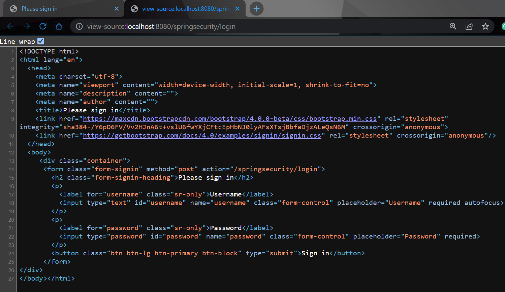The width and height of the screenshot is (505, 292).
Task: Open the site information icon
Action: (79, 26)
